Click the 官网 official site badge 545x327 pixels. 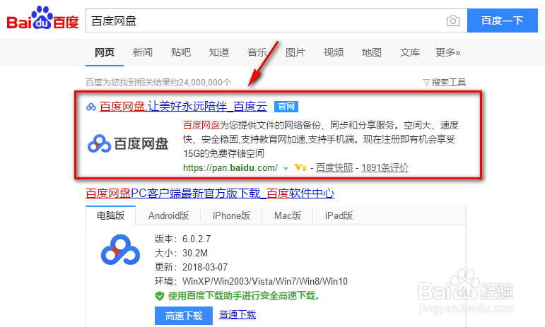[x=286, y=106]
